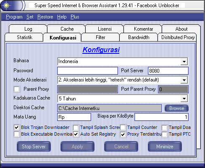Expand the Mode Akselerasi dropdown arrow
Screen dimensions: 205x168
[184, 80]
